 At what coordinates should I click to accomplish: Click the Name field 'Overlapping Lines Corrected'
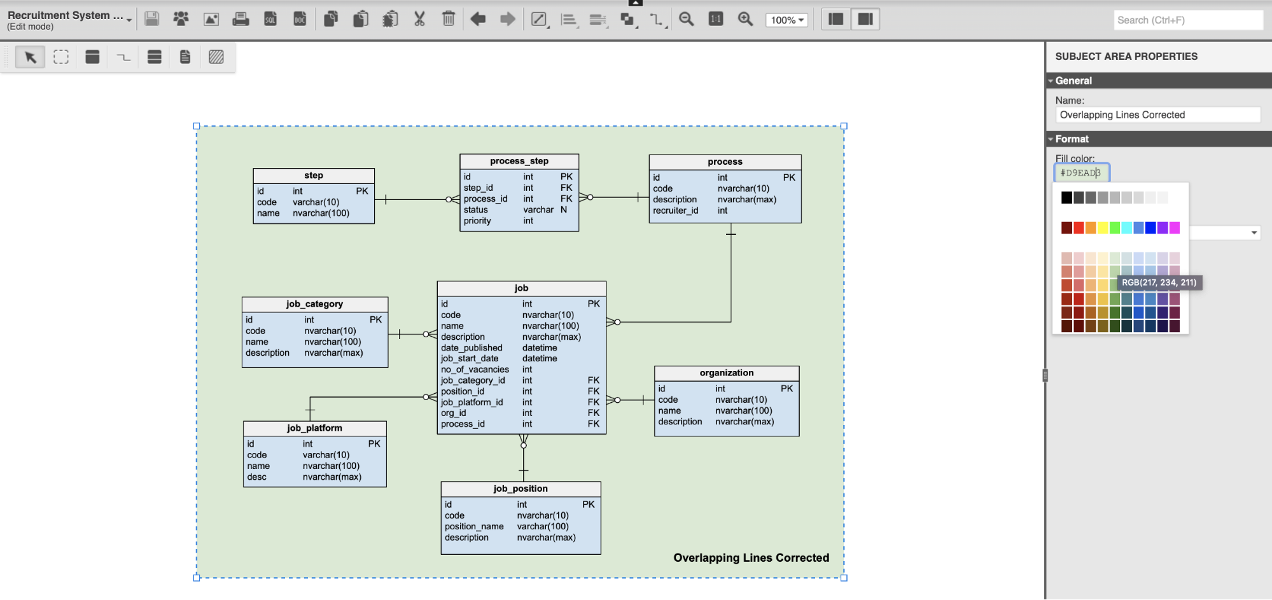point(1157,115)
